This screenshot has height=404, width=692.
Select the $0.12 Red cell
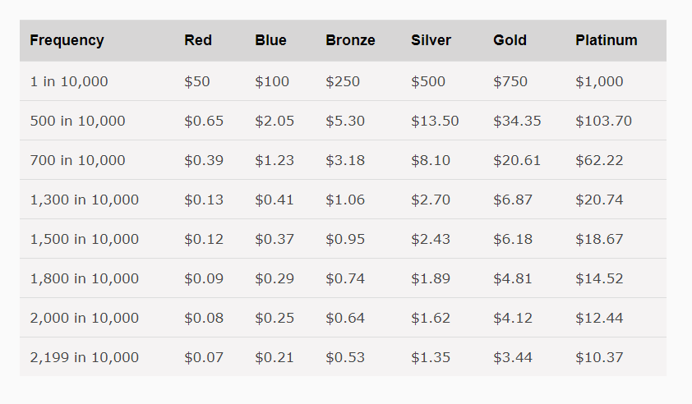pos(204,240)
